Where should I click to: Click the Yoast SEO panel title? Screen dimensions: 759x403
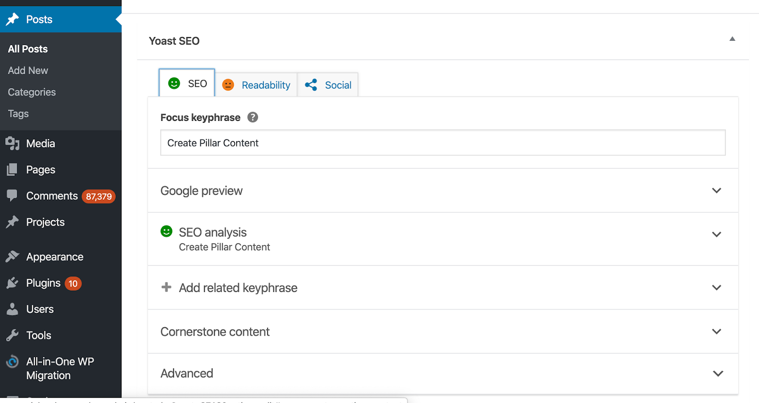174,41
